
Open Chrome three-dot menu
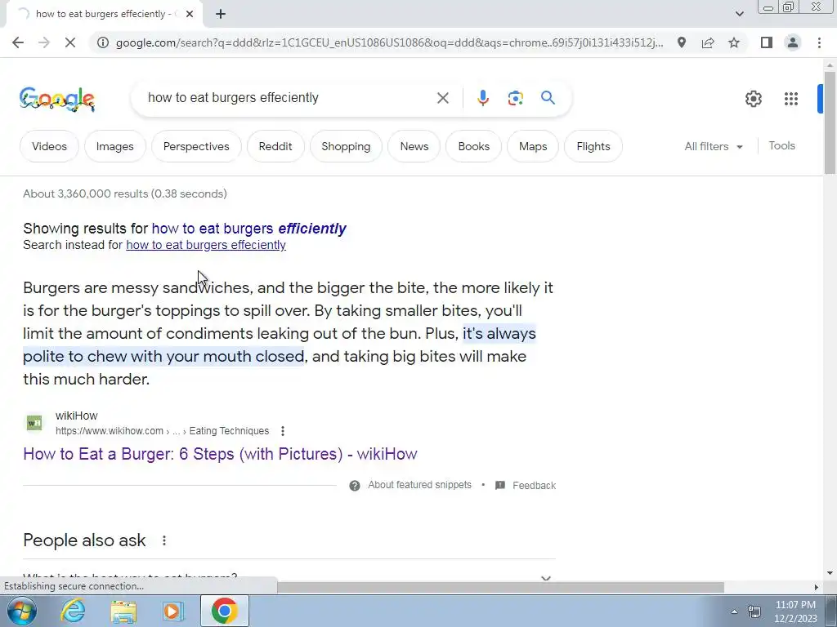pyautogui.click(x=819, y=42)
